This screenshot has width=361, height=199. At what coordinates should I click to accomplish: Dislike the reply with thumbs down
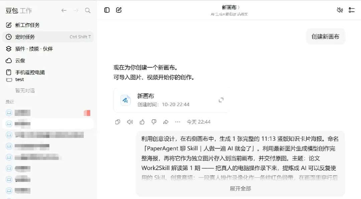[154, 122]
